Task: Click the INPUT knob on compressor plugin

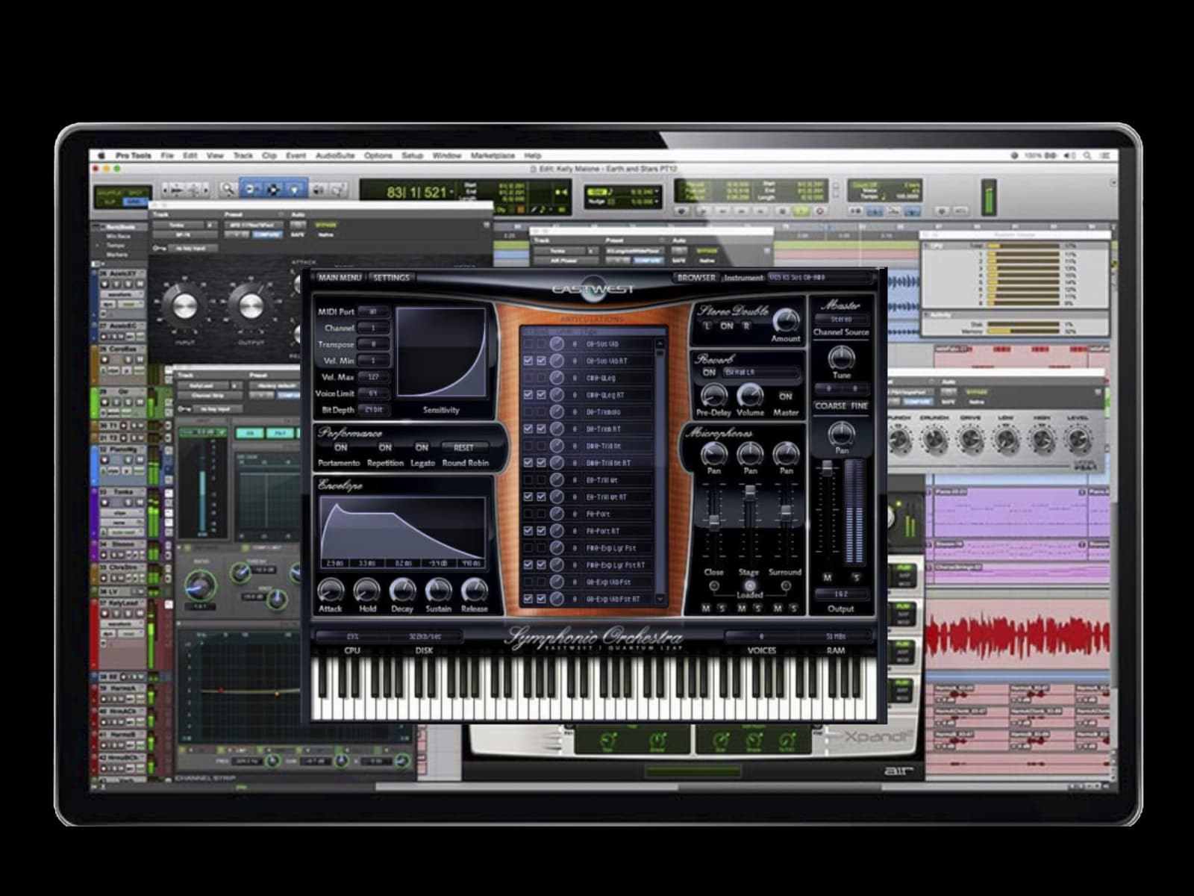Action: [184, 306]
